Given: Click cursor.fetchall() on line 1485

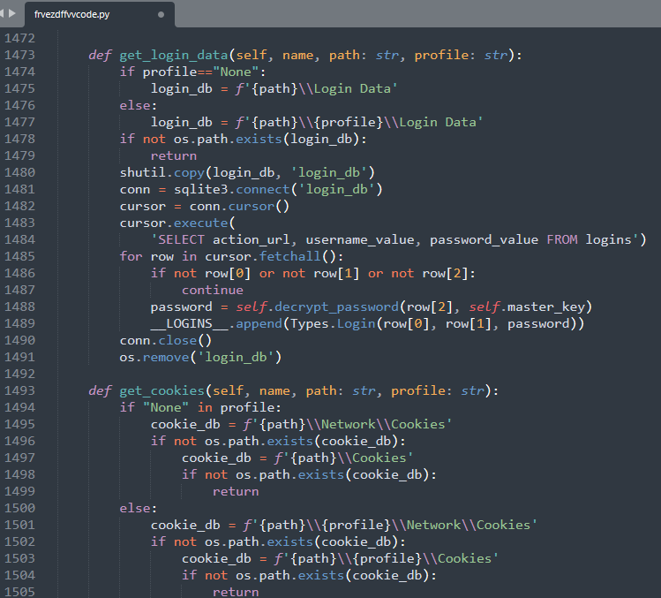Looking at the screenshot, I should 270,256.
